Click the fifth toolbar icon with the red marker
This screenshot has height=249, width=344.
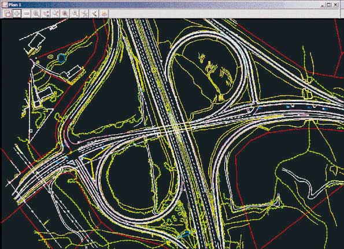[46, 14]
